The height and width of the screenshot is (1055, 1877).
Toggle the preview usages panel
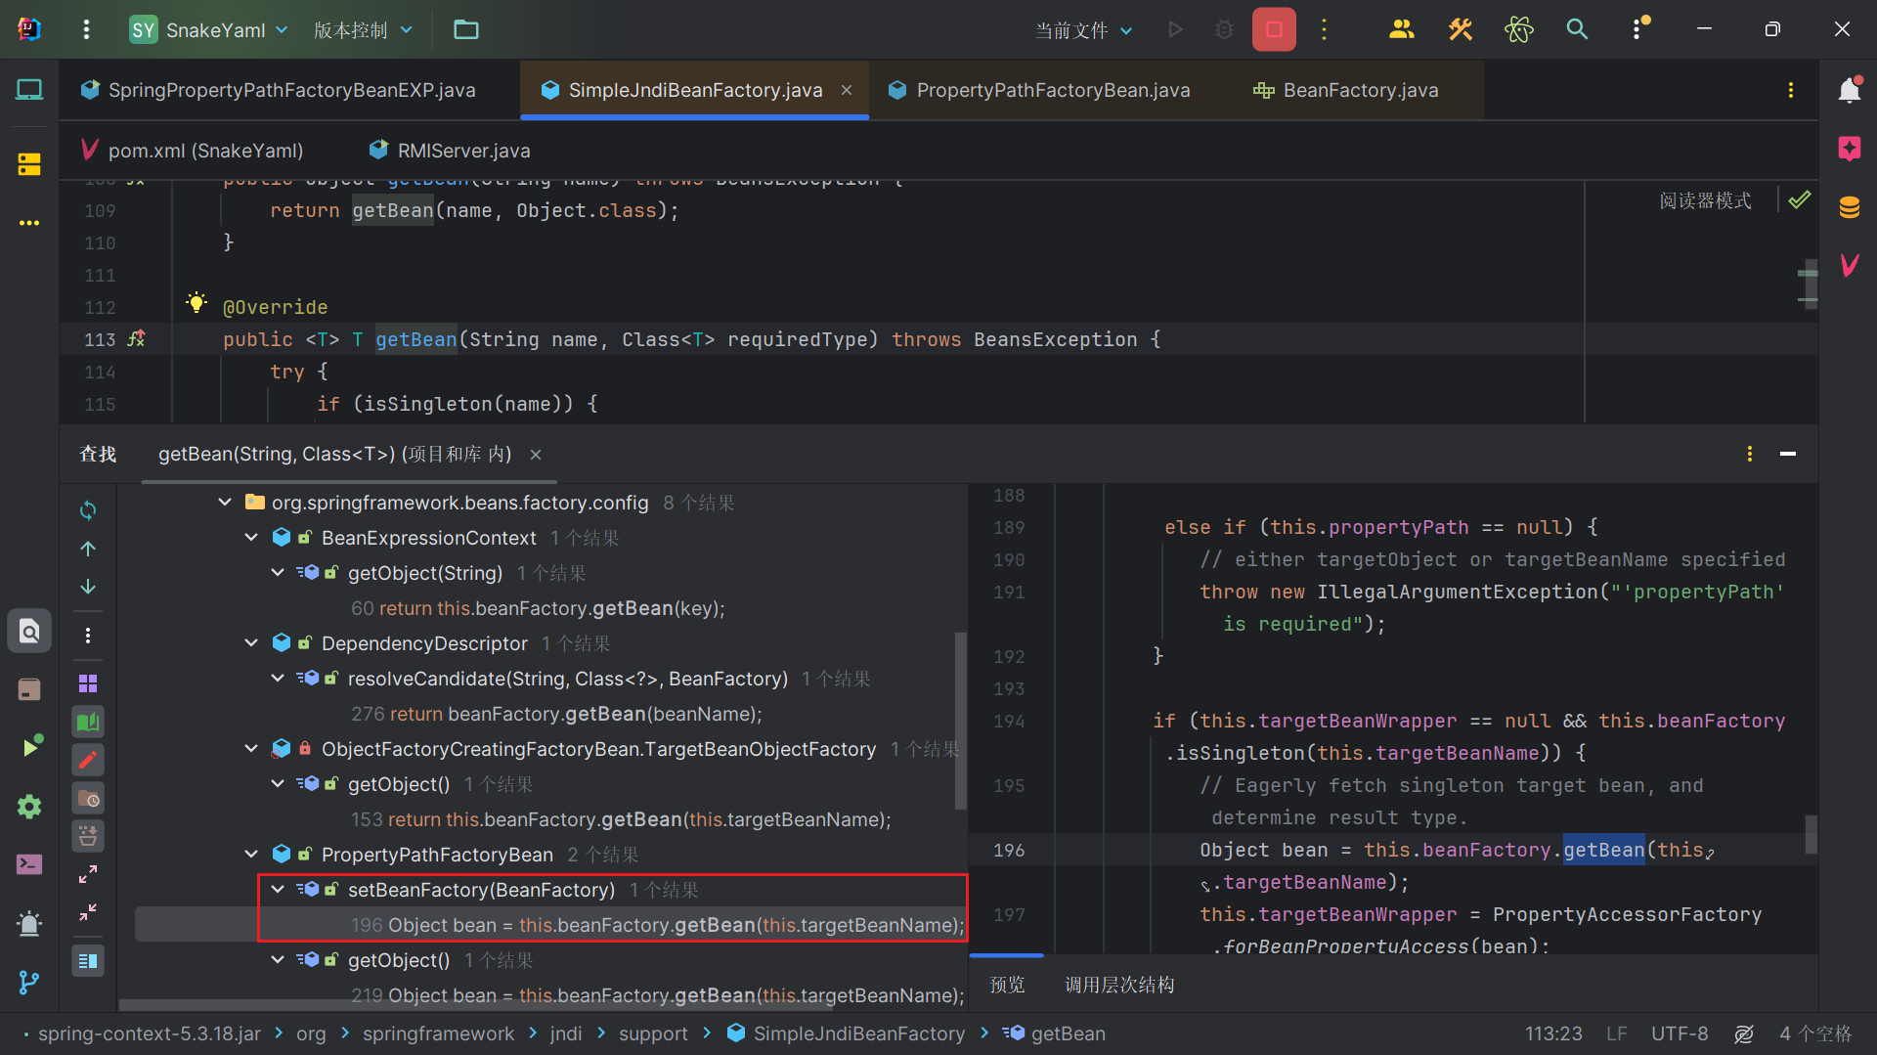point(88,961)
